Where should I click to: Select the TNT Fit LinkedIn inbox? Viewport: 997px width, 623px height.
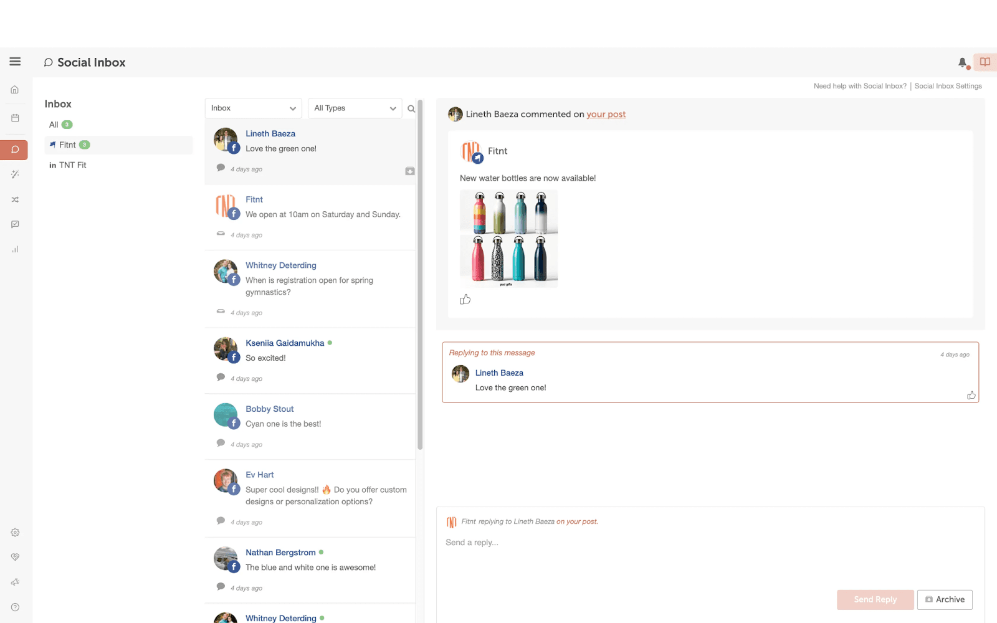pyautogui.click(x=68, y=165)
